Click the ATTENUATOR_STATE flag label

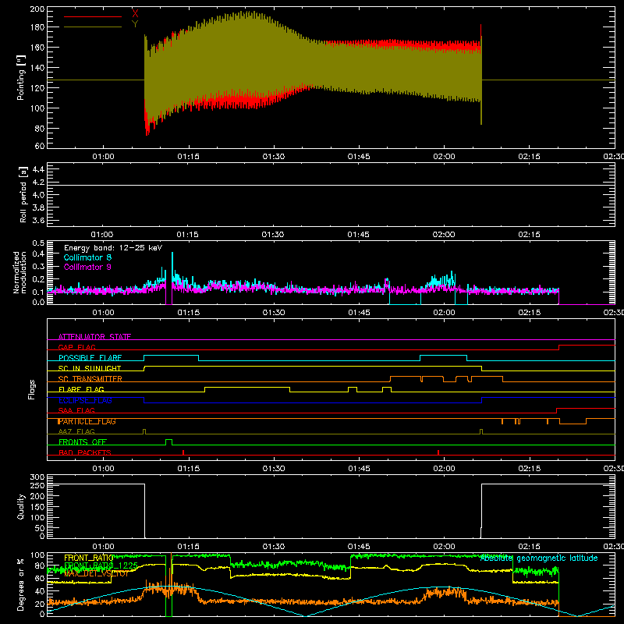[94, 337]
